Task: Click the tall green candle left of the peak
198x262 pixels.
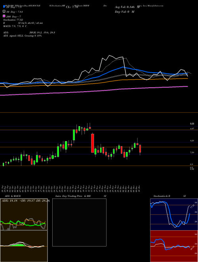Action: (x=74, y=135)
